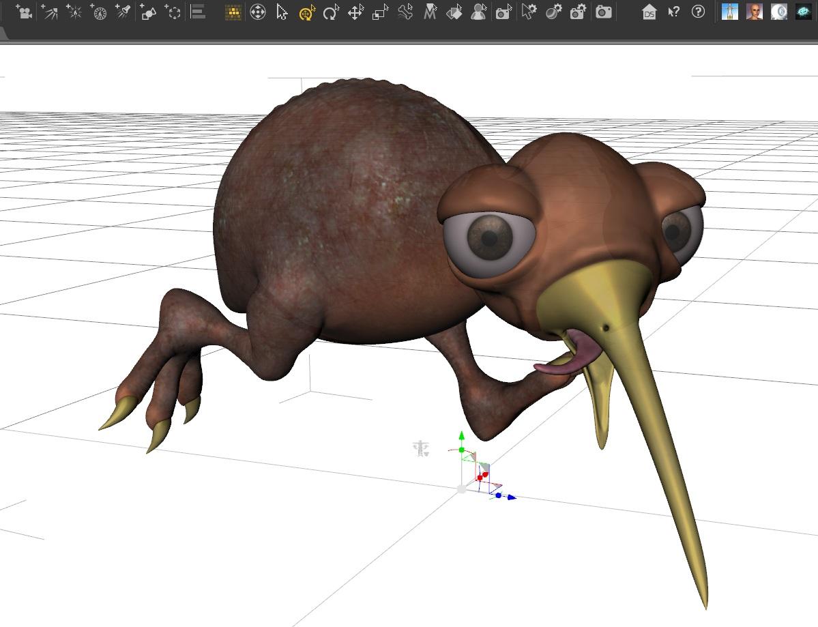Viewport: 818px width, 627px height.
Task: Select the Scale tool
Action: click(x=380, y=12)
